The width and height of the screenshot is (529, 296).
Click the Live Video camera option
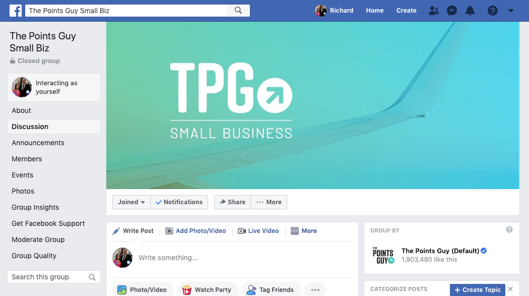pyautogui.click(x=258, y=231)
